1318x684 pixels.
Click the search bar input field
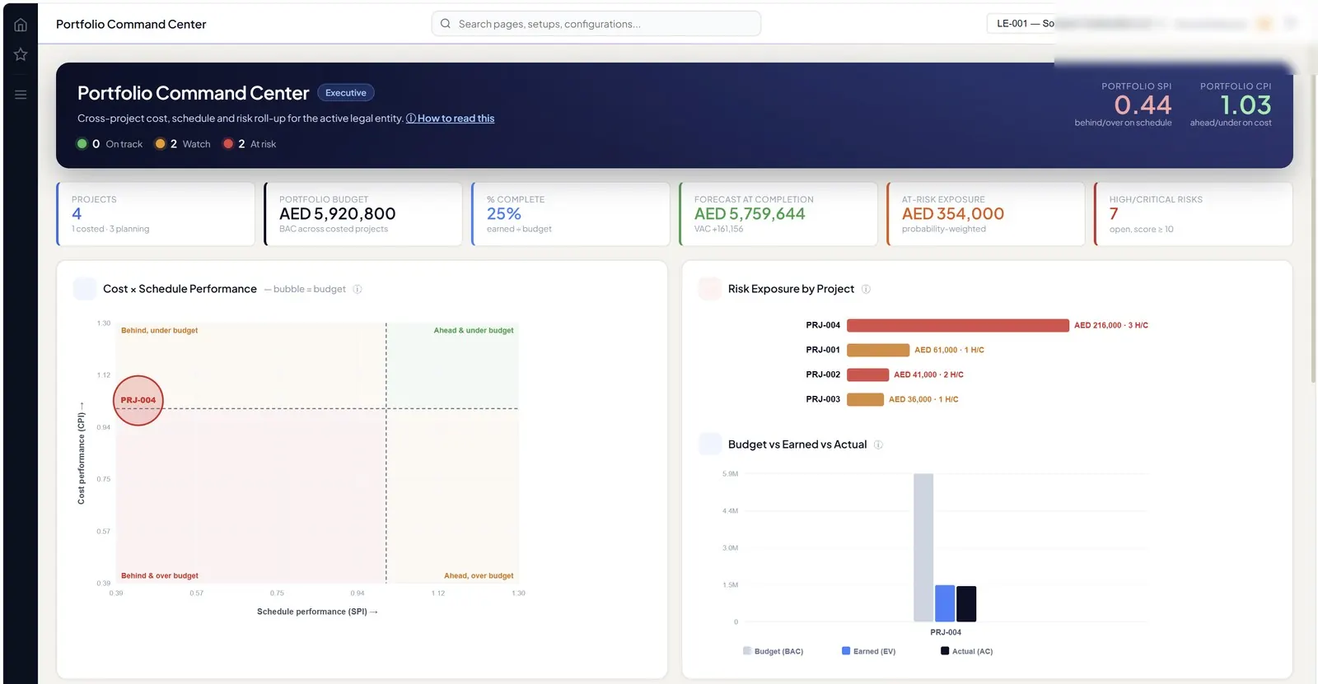pos(596,24)
